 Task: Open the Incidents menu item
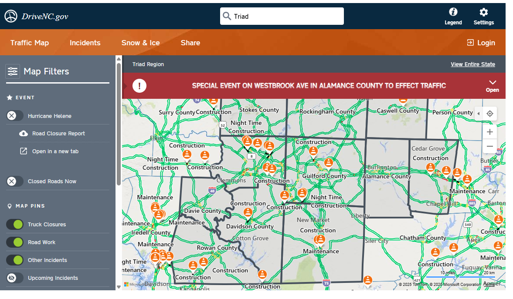[85, 42]
